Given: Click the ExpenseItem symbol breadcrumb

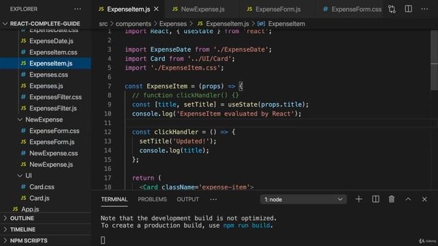Looking at the screenshot, I should 286,24.
